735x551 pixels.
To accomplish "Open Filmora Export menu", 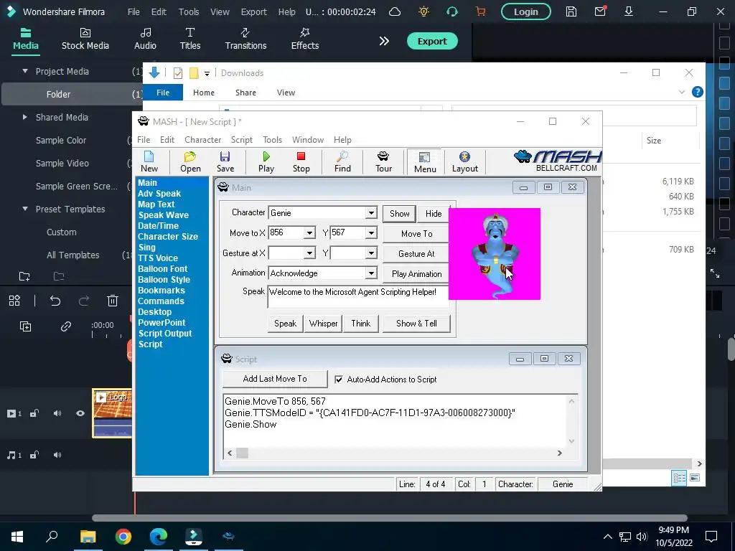I will tap(253, 11).
